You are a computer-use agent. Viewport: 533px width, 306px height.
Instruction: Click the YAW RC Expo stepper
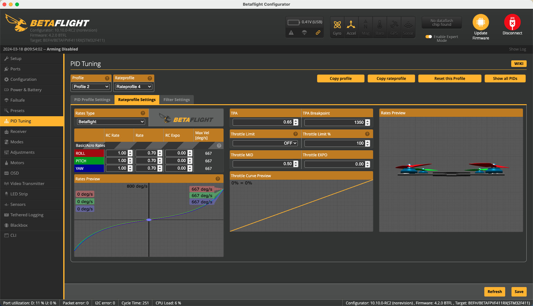[x=190, y=168]
